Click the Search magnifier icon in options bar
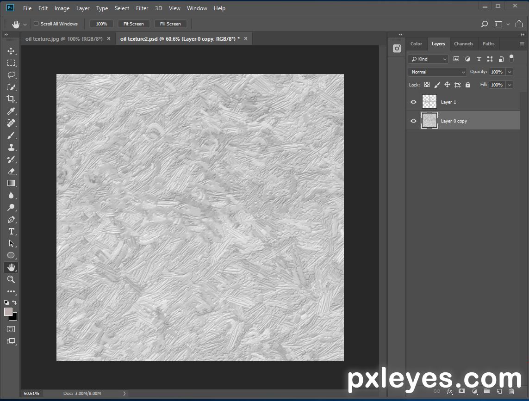529x401 pixels. point(485,24)
